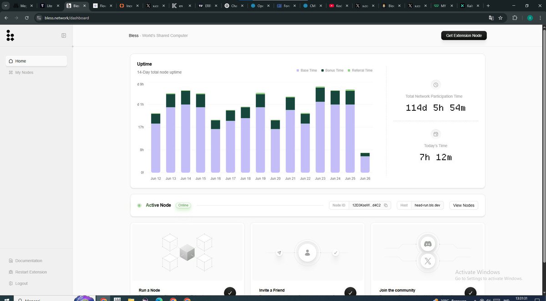The width and height of the screenshot is (546, 301).
Task: Switch to the Meg browser tab
Action: click(22, 6)
